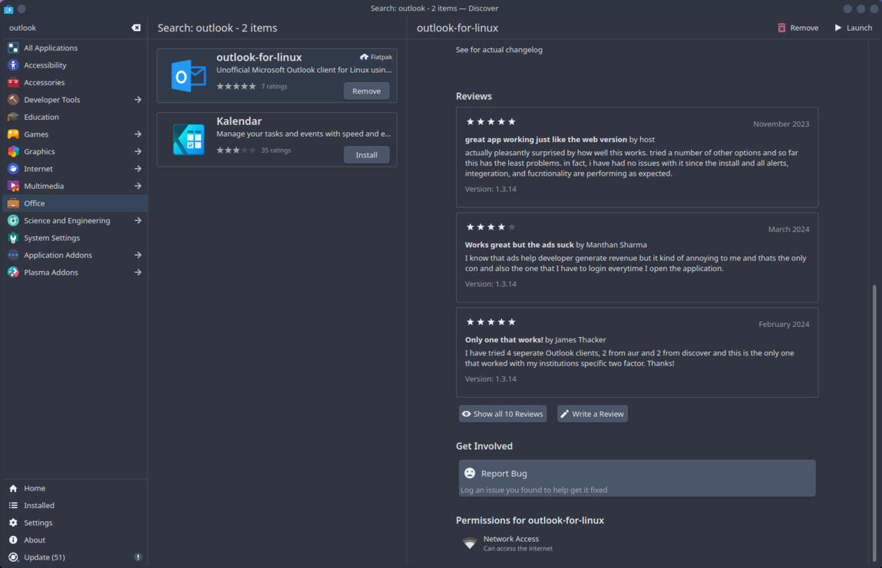Click the Network Access wifi icon

tap(469, 543)
